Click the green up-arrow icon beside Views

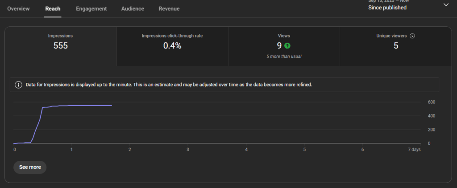click(x=287, y=45)
